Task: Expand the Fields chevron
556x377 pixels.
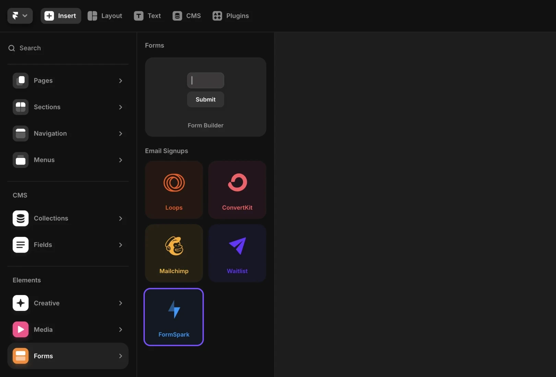Action: [120, 245]
